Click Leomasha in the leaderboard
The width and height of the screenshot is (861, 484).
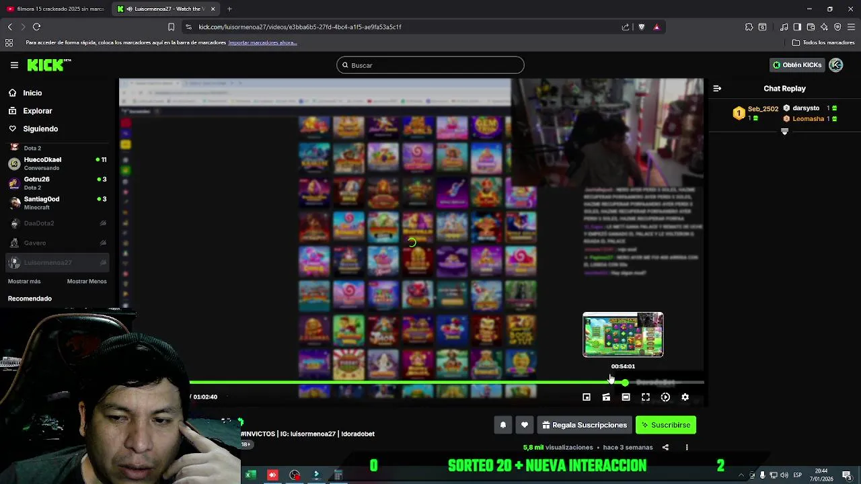pyautogui.click(x=808, y=119)
